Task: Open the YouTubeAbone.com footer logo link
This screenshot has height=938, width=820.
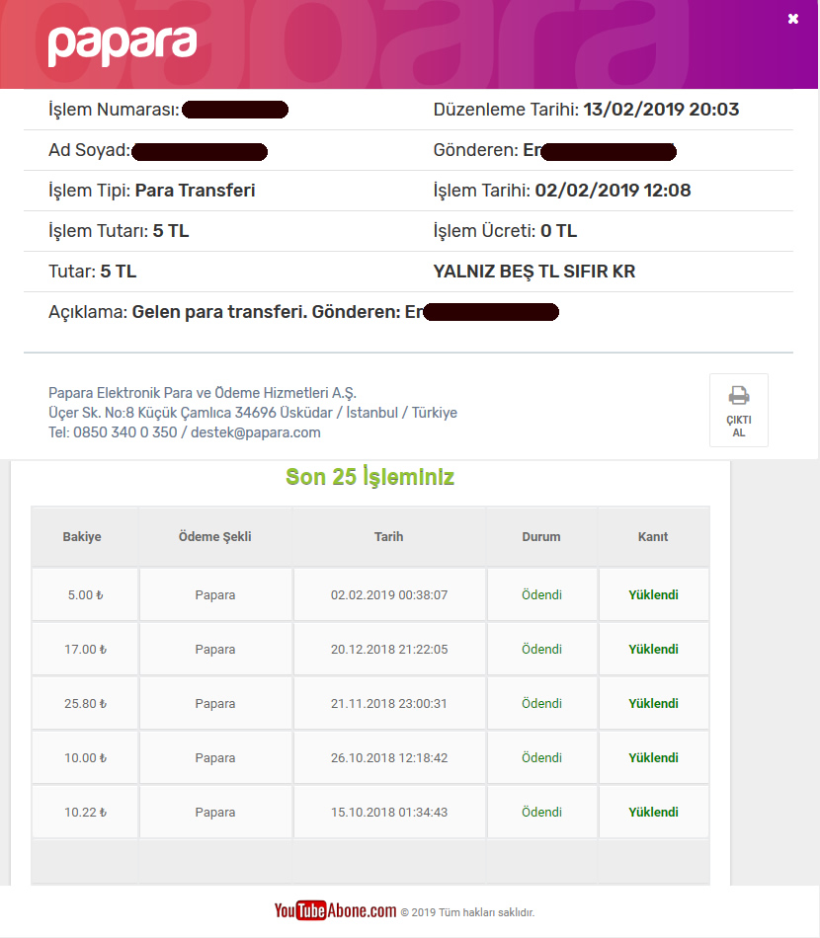Action: point(335,910)
